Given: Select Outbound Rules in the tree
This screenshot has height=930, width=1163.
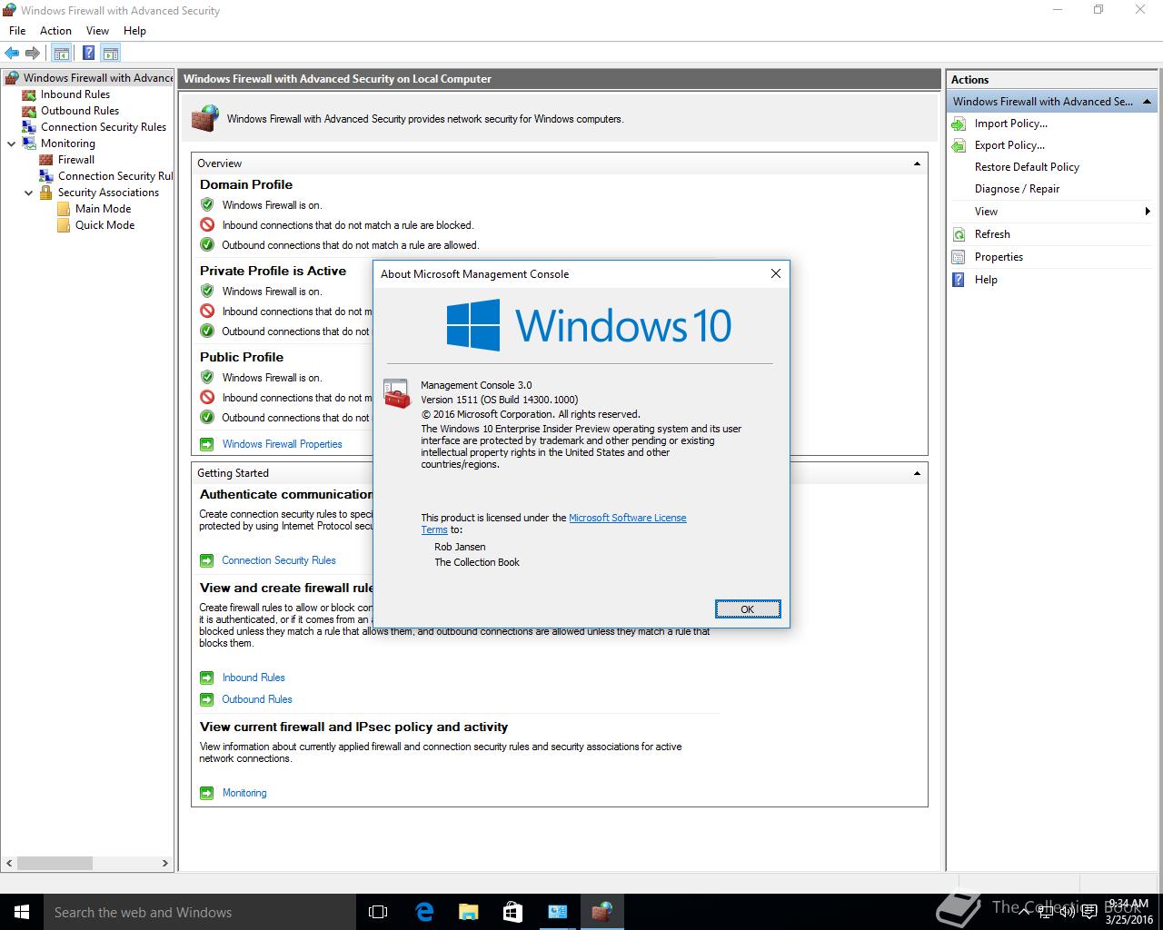Looking at the screenshot, I should click(x=80, y=111).
